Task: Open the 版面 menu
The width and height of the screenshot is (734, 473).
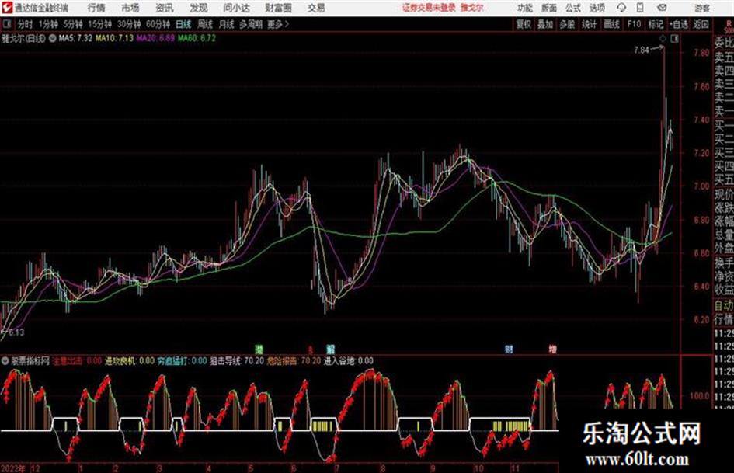Action: [548, 8]
